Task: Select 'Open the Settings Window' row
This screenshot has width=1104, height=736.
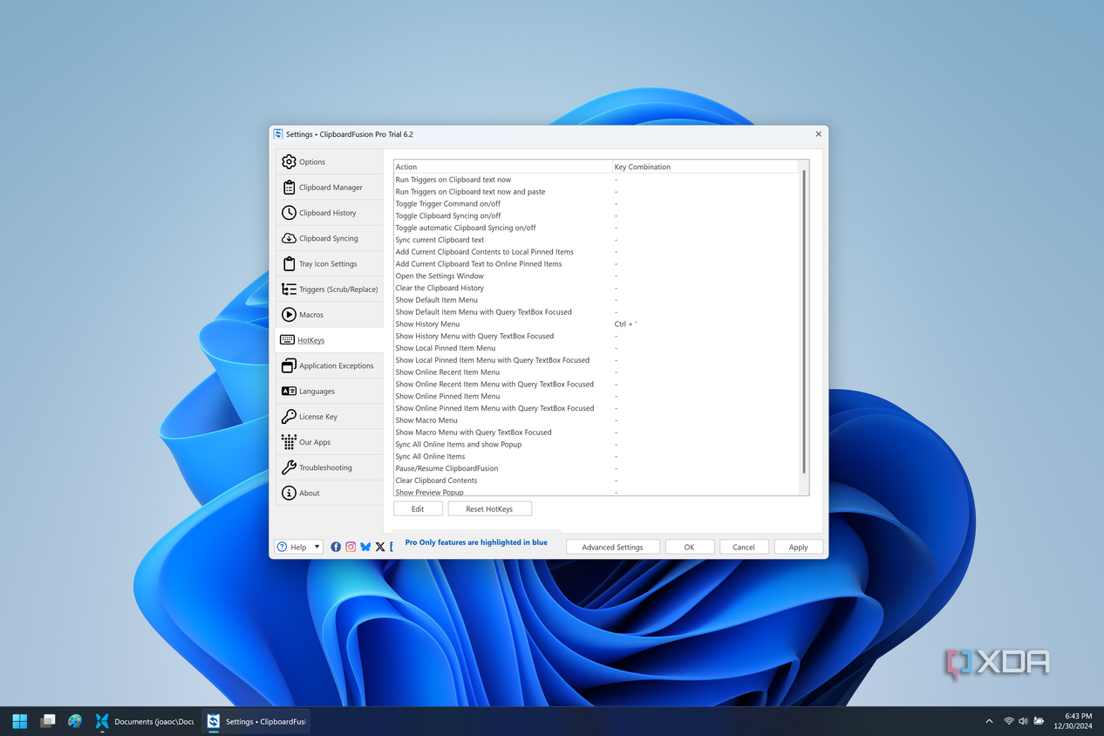Action: click(597, 276)
